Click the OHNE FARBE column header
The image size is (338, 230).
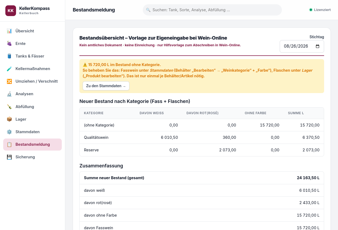(255, 113)
